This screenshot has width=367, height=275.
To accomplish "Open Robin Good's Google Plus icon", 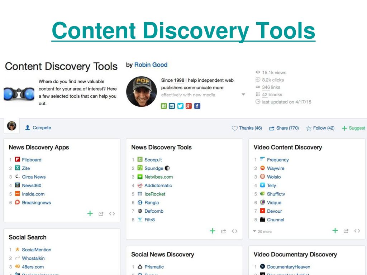I will pos(189,106).
